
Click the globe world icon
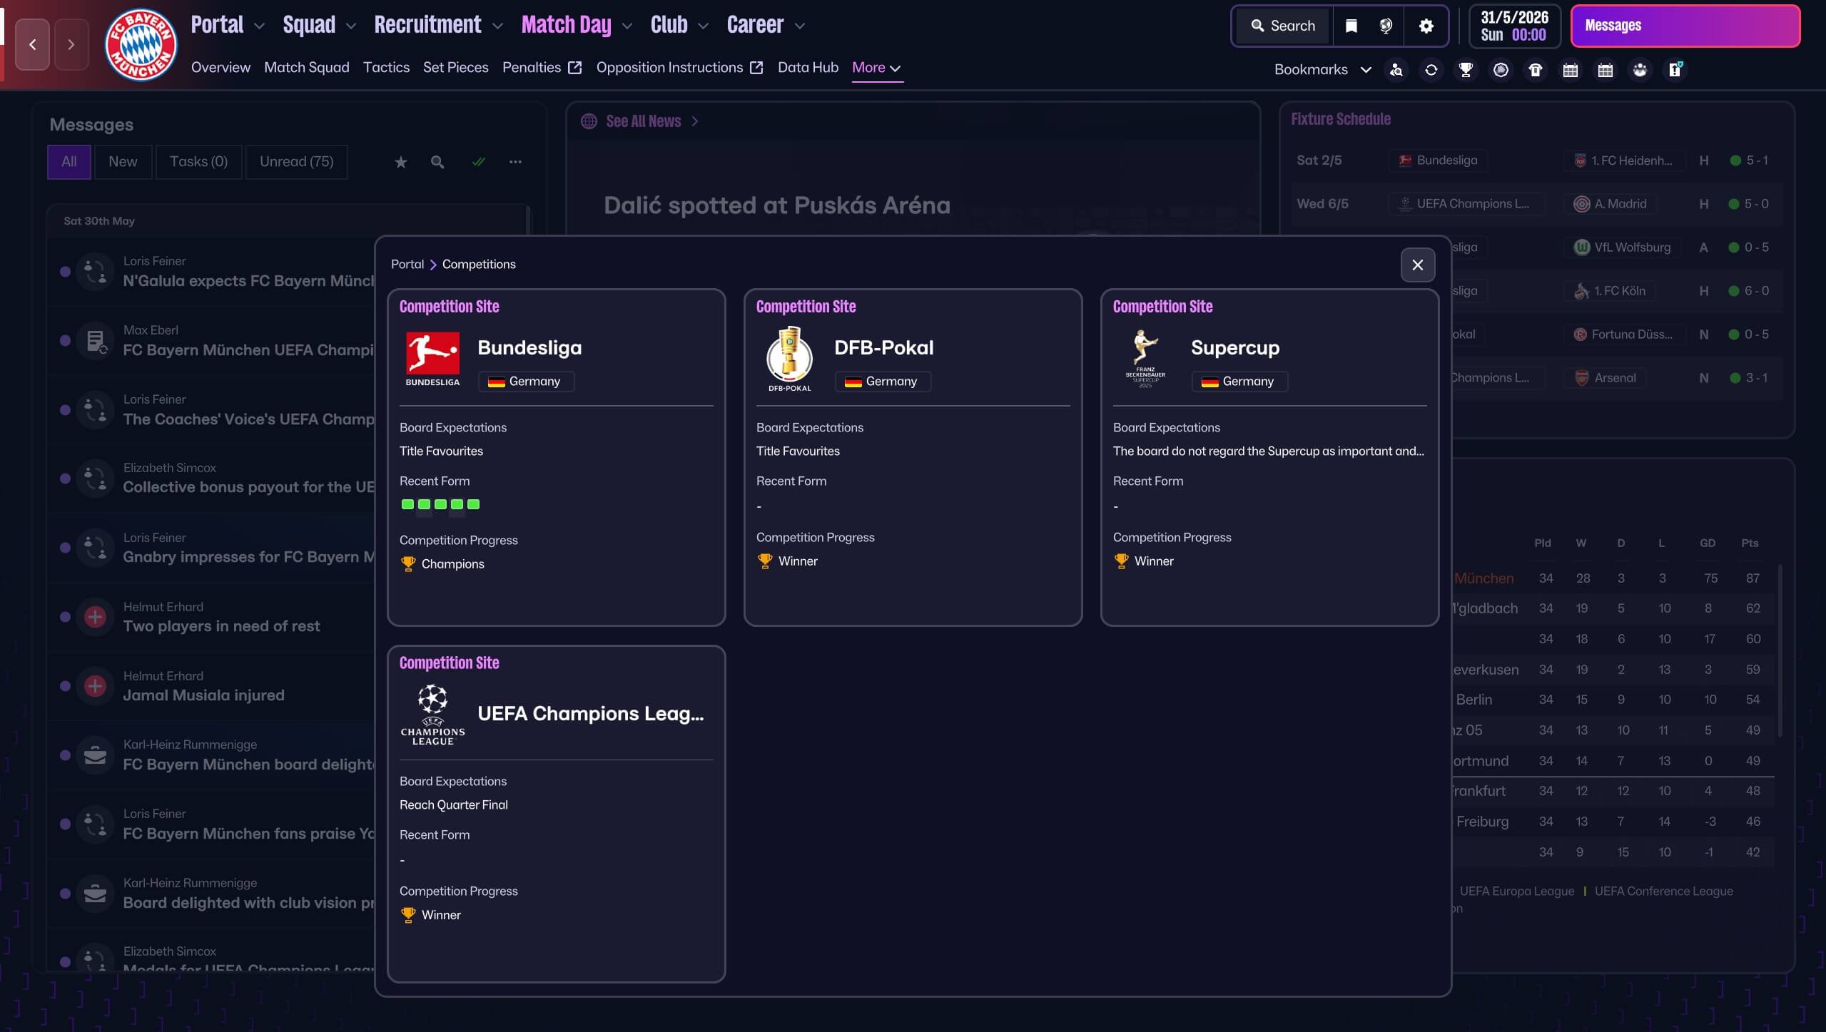[1385, 26]
